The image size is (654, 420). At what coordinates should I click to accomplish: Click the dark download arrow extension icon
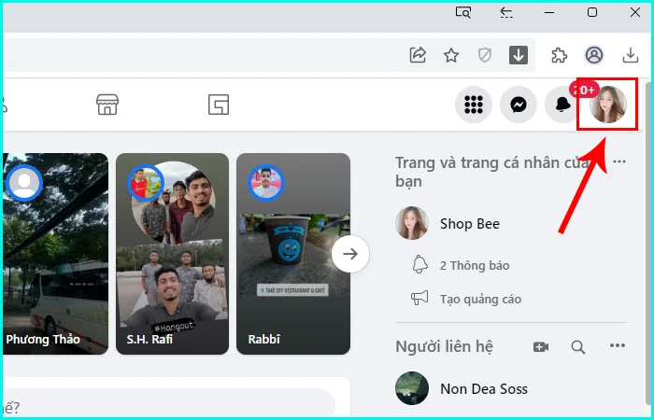519,55
